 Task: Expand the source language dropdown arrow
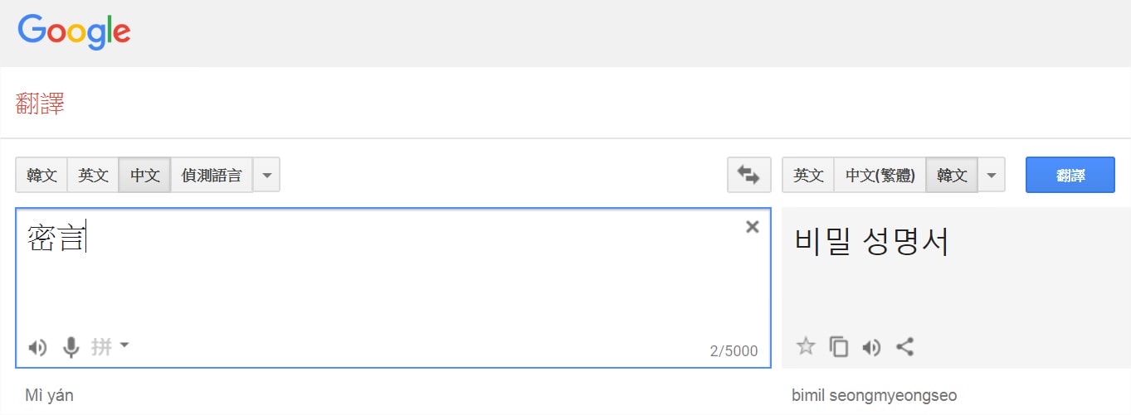pos(266,175)
